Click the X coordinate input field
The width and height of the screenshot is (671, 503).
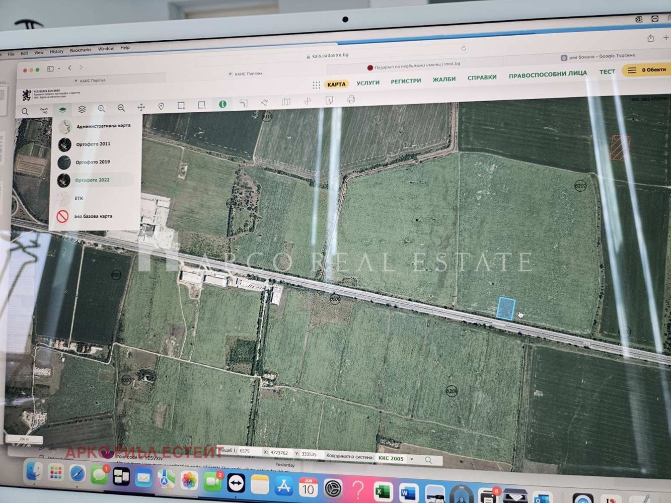click(279, 453)
